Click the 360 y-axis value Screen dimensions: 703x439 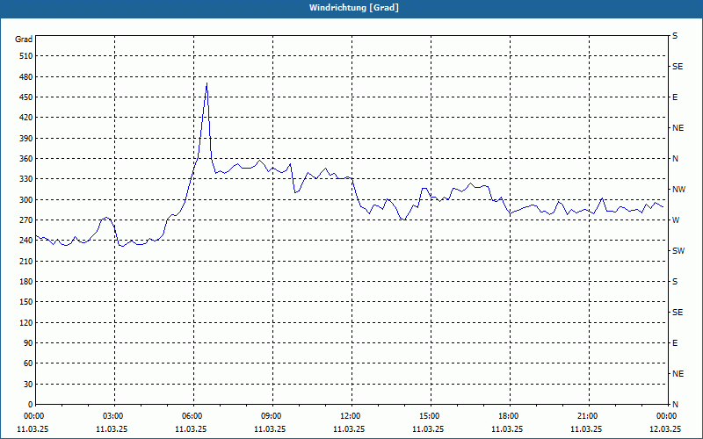(26, 159)
